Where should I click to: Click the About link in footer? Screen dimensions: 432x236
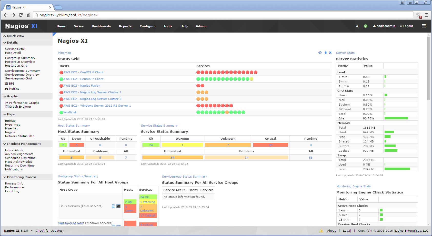331,231
